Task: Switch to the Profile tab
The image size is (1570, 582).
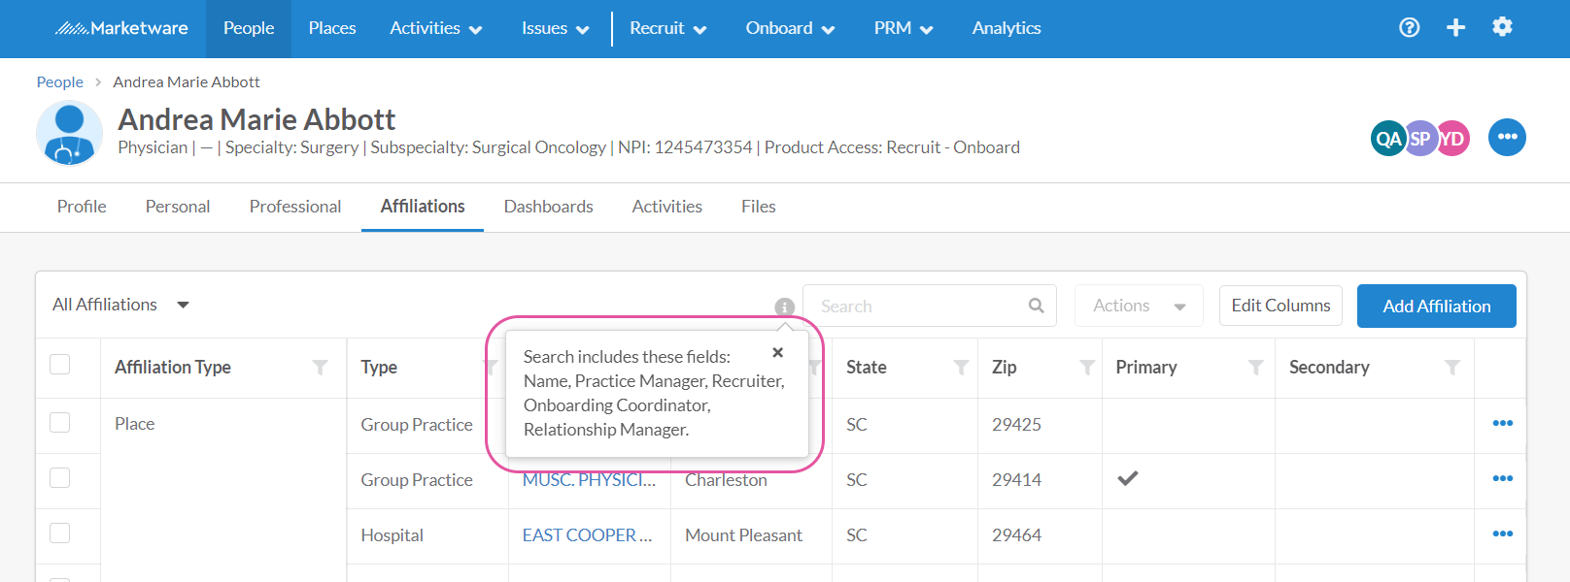Action: [82, 207]
